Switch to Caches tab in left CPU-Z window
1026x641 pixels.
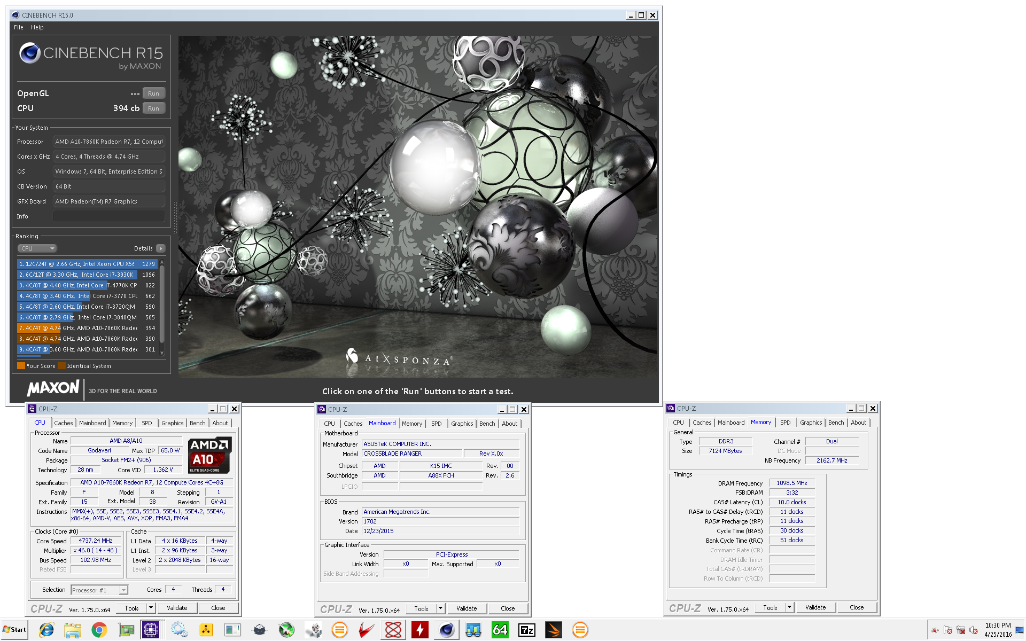tap(64, 423)
